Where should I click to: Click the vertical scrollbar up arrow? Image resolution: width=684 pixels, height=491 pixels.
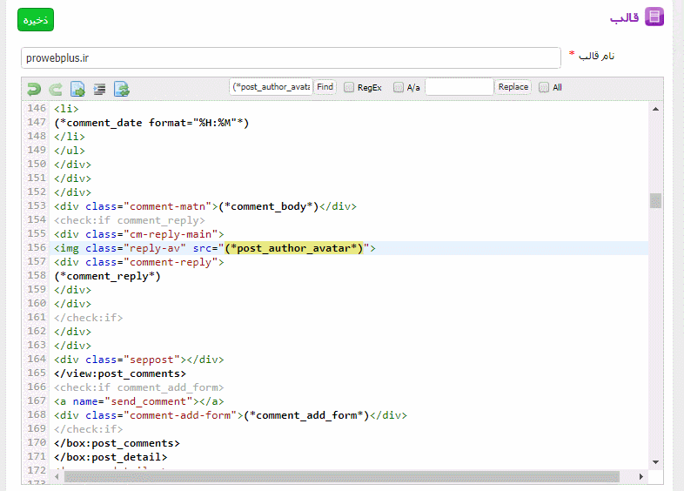coord(655,107)
